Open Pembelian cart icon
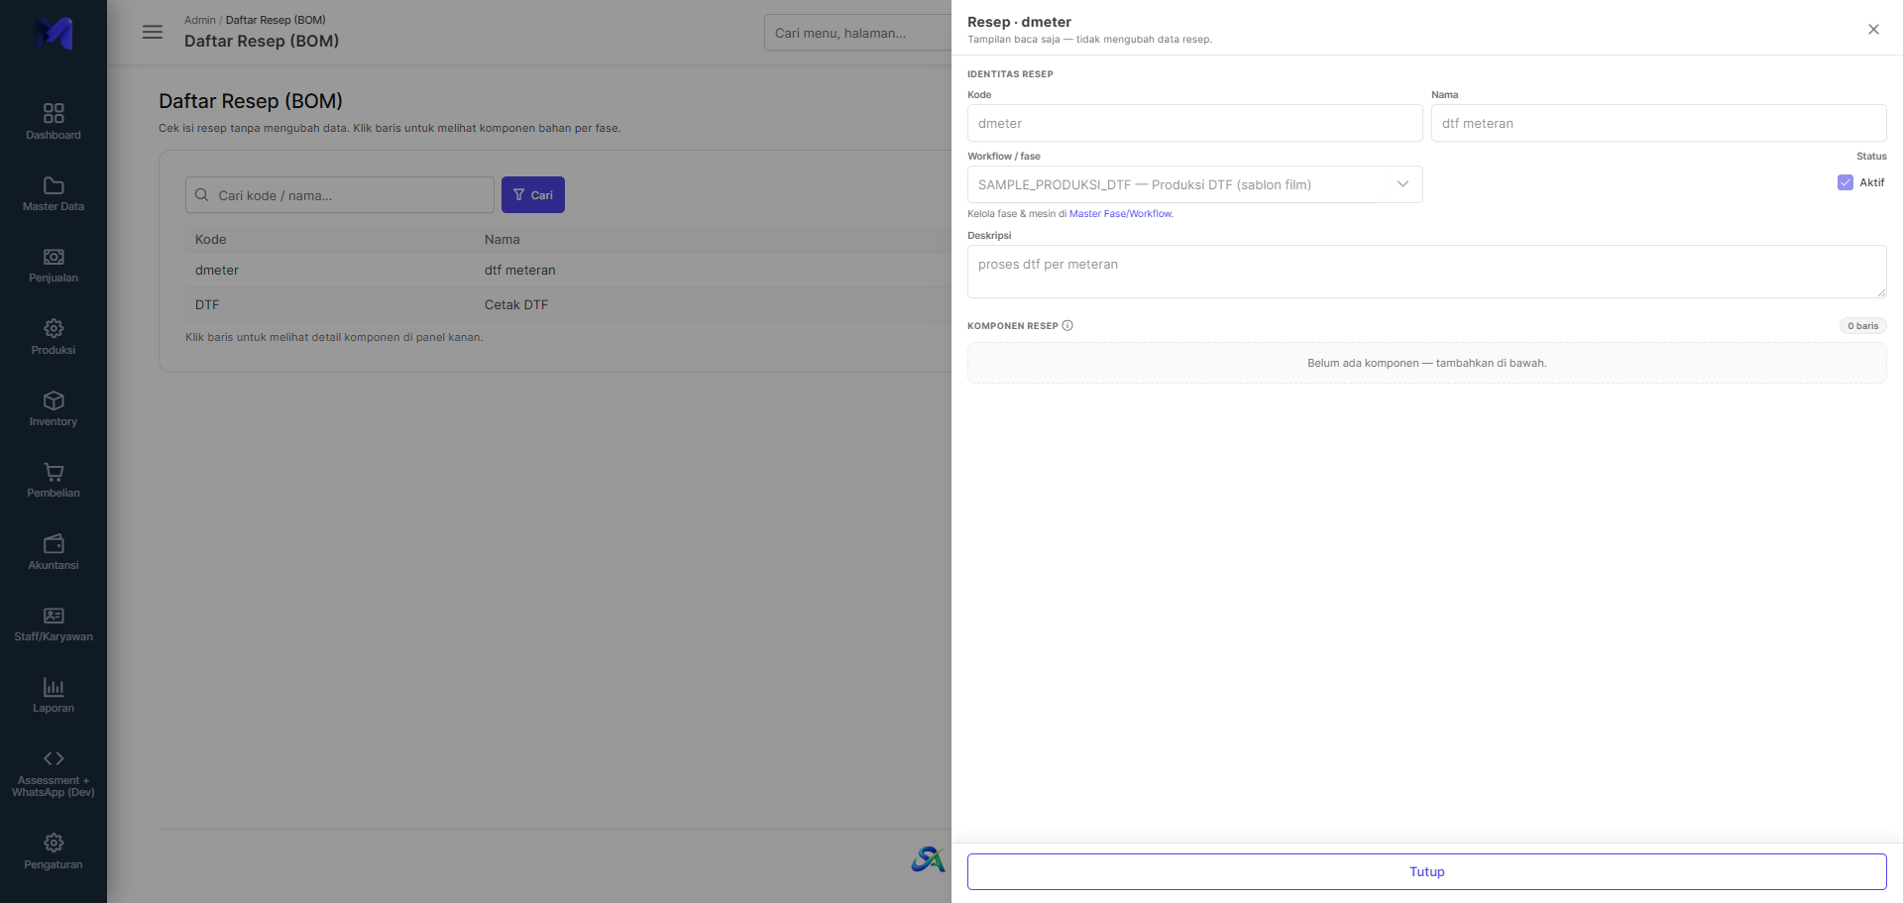The height and width of the screenshot is (903, 1903). [54, 472]
